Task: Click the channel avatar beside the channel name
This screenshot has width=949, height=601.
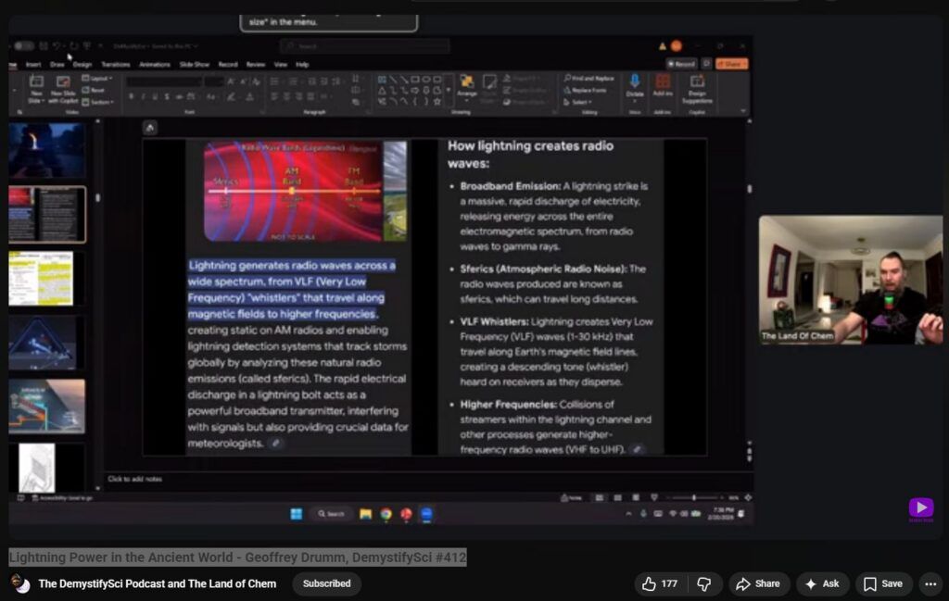Action: pyautogui.click(x=19, y=583)
